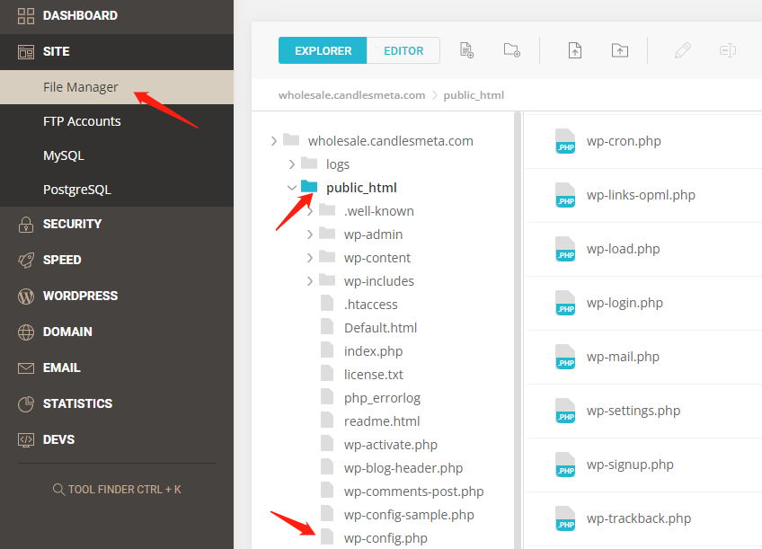Expand the wp-includes folder chevron
This screenshot has height=549, width=762.
pyautogui.click(x=309, y=281)
